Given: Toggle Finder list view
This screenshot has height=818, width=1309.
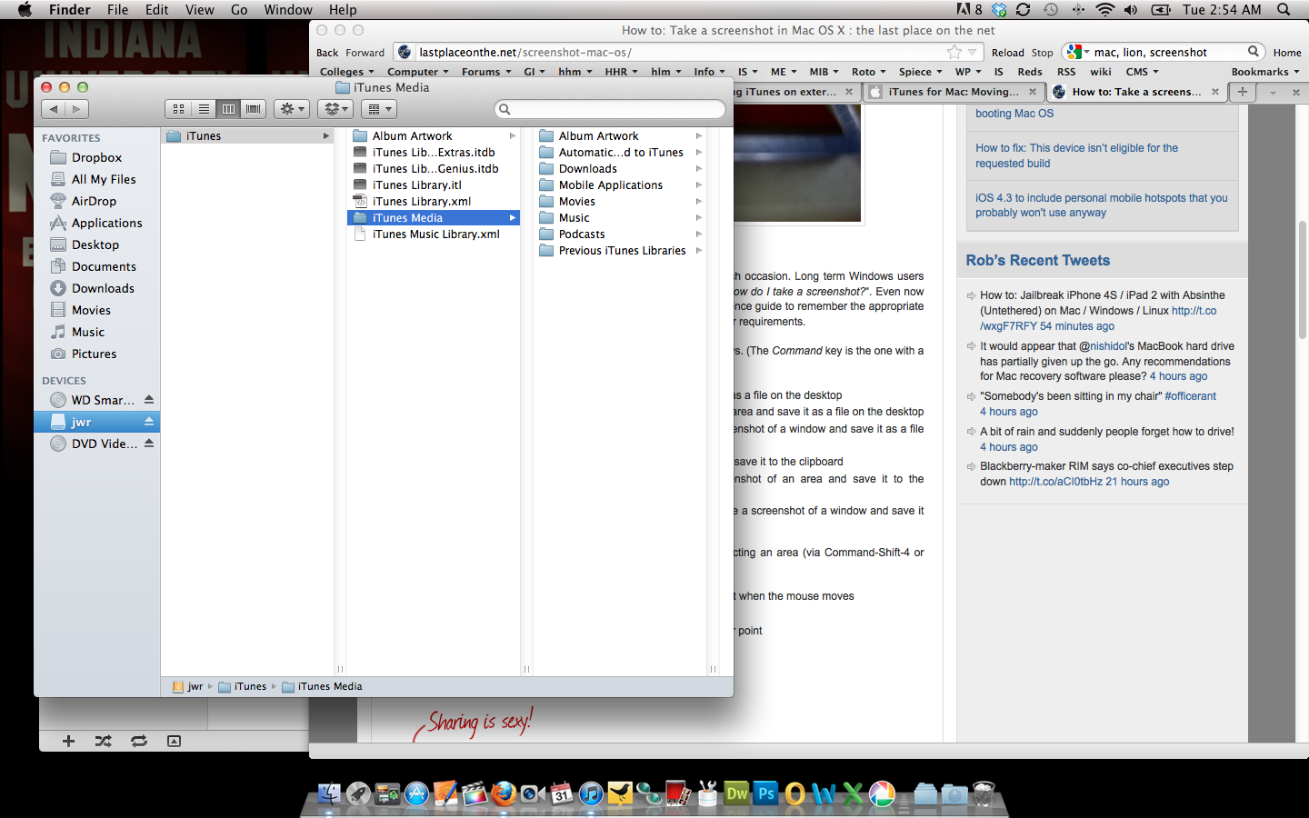Looking at the screenshot, I should pyautogui.click(x=204, y=108).
